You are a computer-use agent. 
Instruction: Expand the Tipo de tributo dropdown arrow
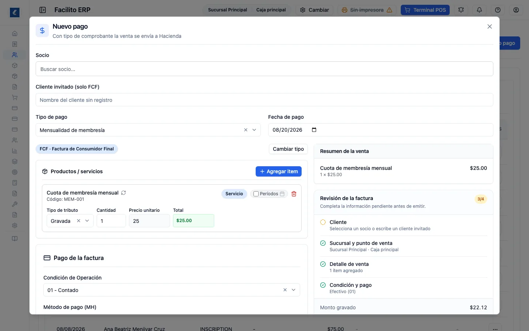[x=87, y=221]
